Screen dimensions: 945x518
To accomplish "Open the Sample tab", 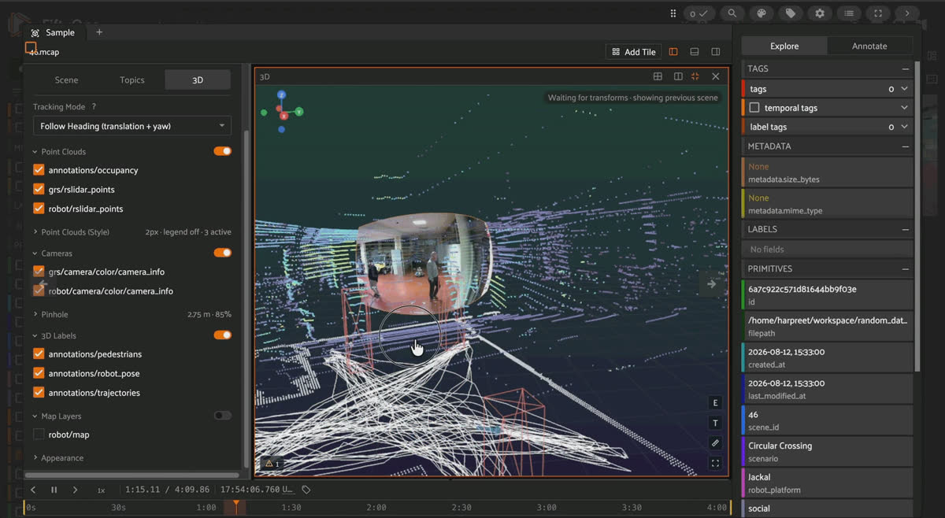I will point(53,32).
